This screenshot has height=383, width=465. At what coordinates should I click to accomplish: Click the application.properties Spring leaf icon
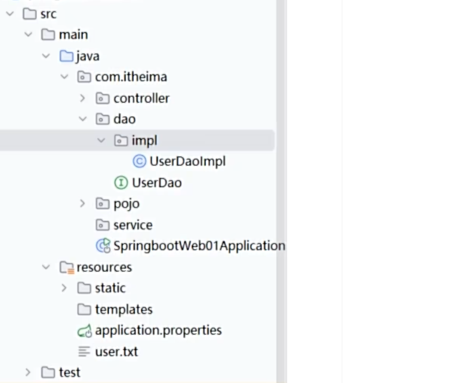point(85,331)
